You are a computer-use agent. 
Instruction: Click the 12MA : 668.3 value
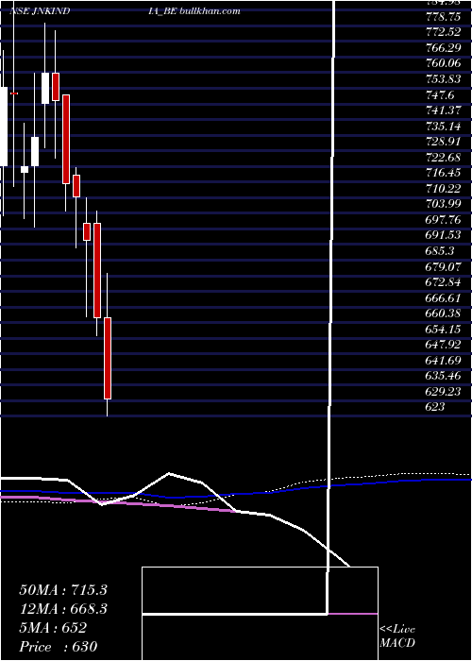pyautogui.click(x=63, y=609)
